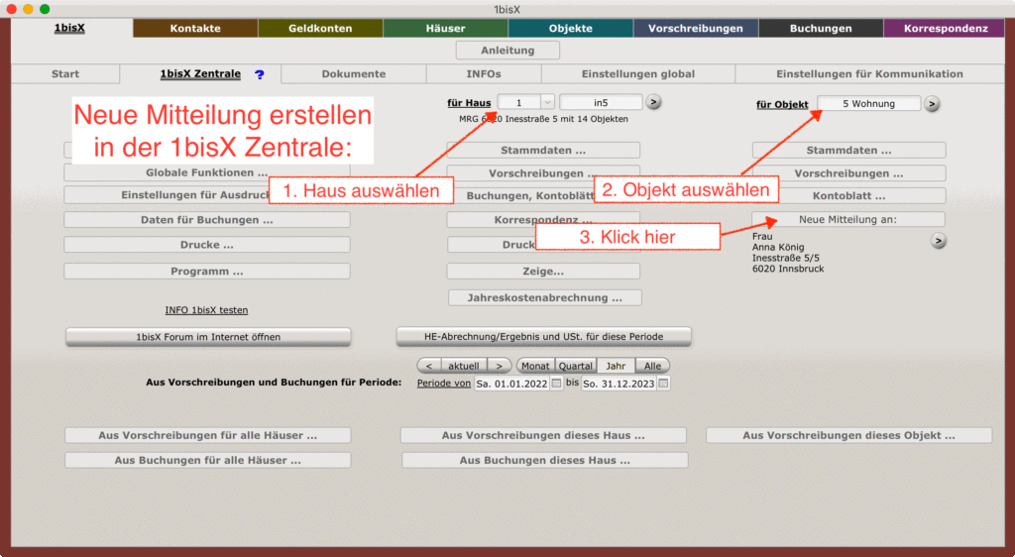This screenshot has height=557, width=1015.
Task: Open INFO 1bisX testen link
Action: pos(206,310)
